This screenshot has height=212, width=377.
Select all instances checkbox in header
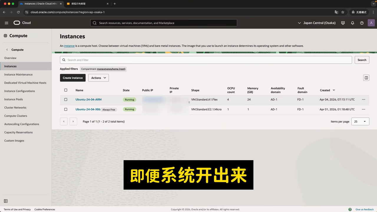66,90
